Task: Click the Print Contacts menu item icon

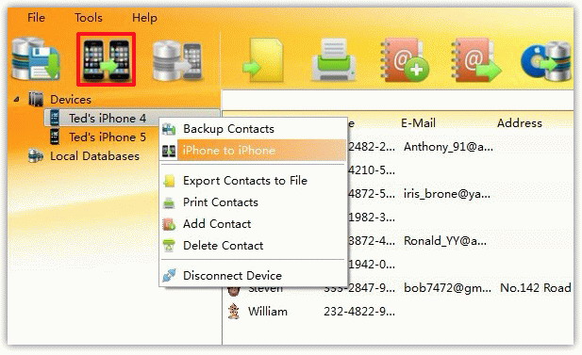Action: click(x=169, y=202)
